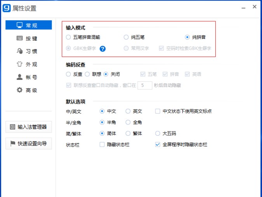Switch to the 外观 appearance tab
The width and height of the screenshot is (262, 197).
click(x=28, y=64)
